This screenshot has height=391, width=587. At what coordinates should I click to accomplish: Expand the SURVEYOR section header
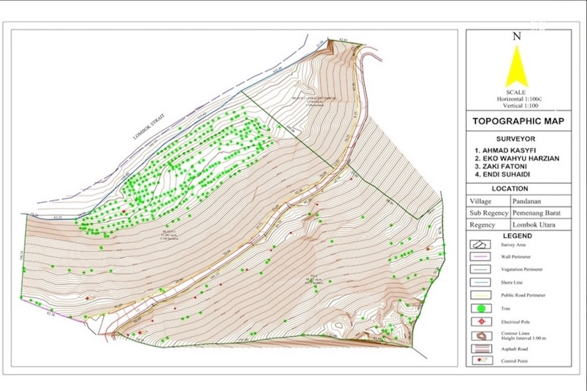(x=518, y=139)
